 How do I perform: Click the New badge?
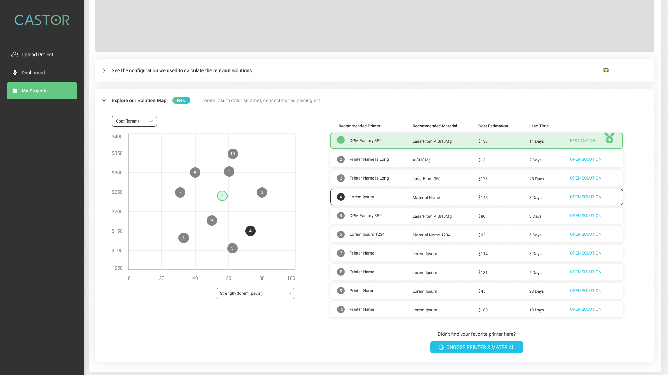tap(181, 100)
